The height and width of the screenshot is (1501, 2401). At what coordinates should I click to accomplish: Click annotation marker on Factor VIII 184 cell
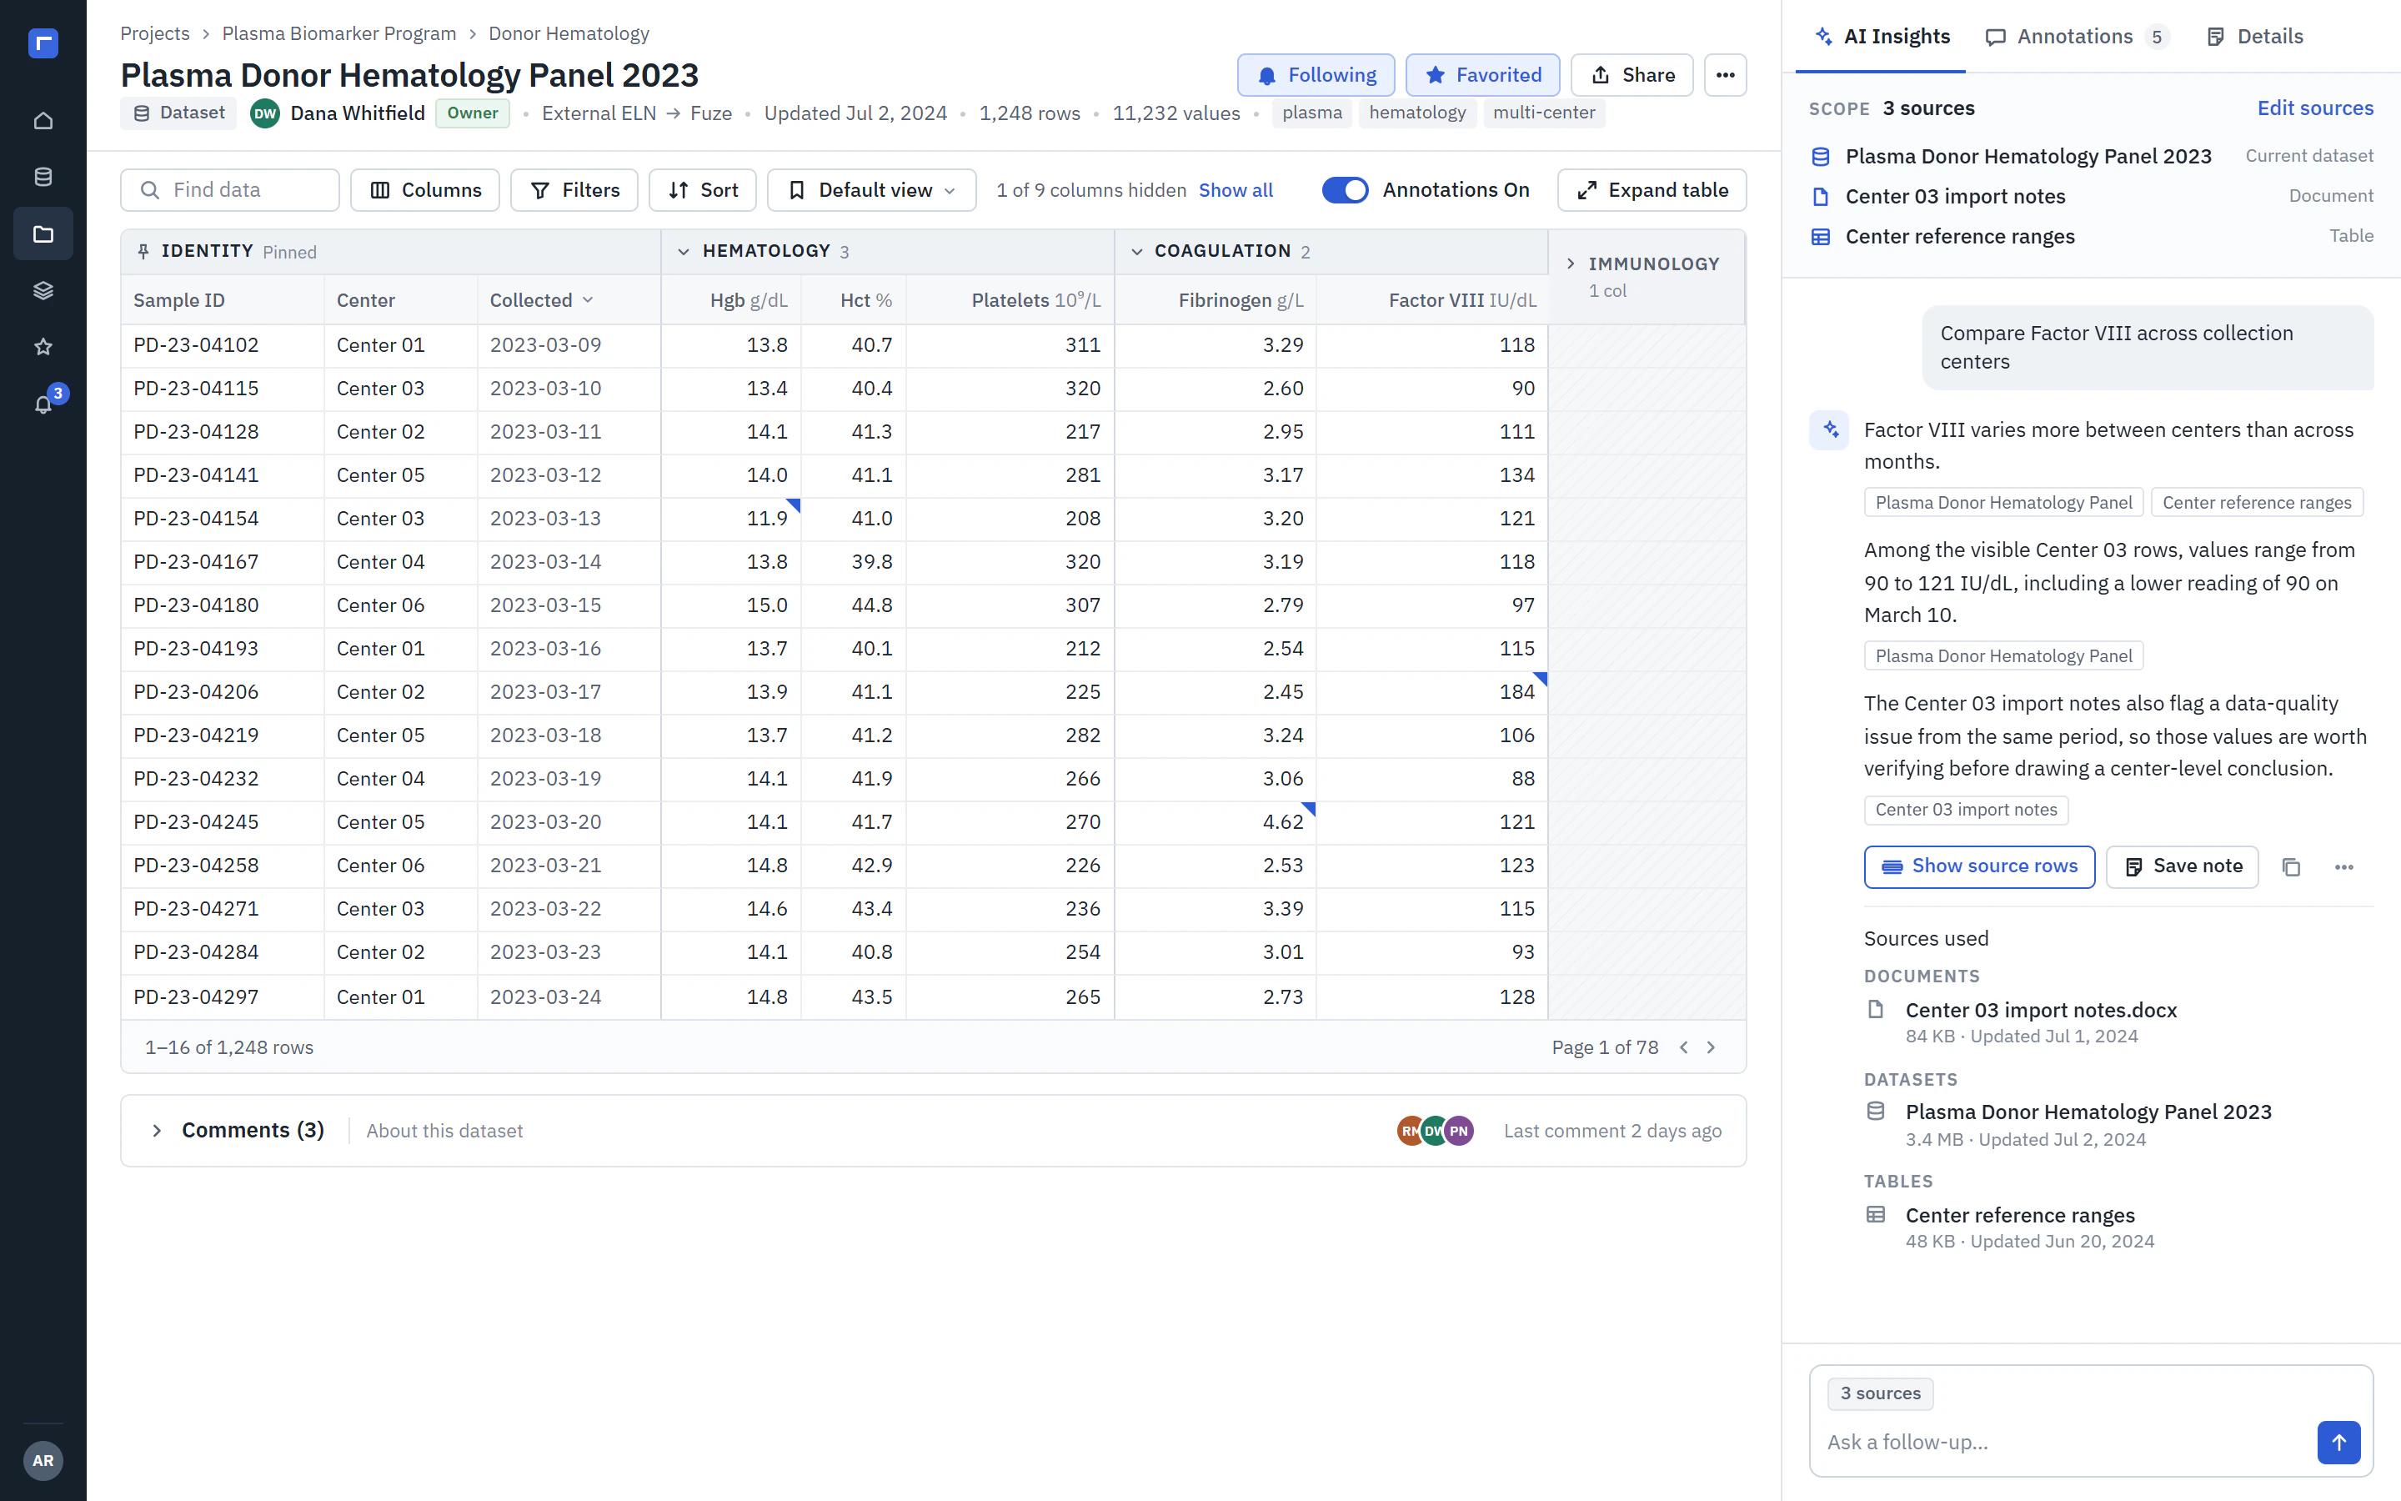coord(1540,679)
